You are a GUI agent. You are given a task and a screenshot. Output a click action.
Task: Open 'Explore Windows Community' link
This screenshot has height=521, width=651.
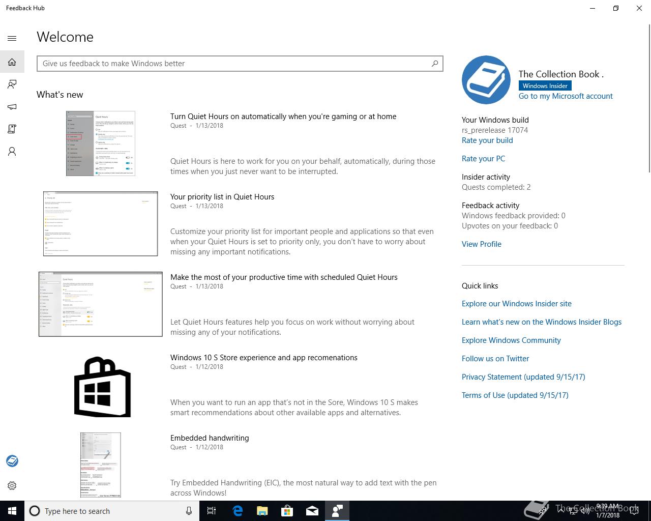click(x=511, y=340)
